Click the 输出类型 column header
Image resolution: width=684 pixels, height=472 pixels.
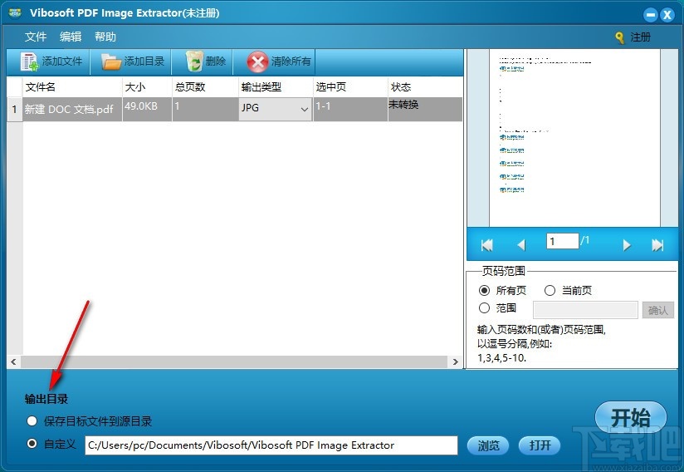point(276,87)
